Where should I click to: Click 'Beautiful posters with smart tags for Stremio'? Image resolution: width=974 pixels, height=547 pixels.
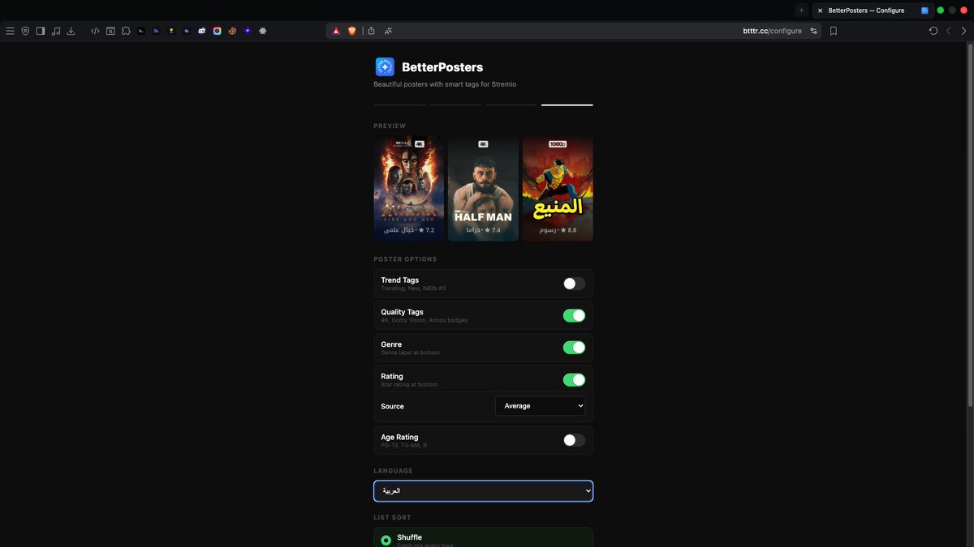click(445, 84)
